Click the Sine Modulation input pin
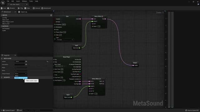 point(55,27)
